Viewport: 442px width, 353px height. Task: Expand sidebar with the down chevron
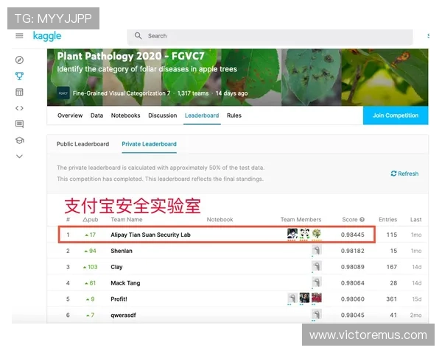click(19, 157)
